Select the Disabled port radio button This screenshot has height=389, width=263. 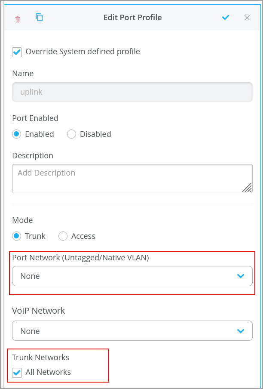click(x=72, y=134)
